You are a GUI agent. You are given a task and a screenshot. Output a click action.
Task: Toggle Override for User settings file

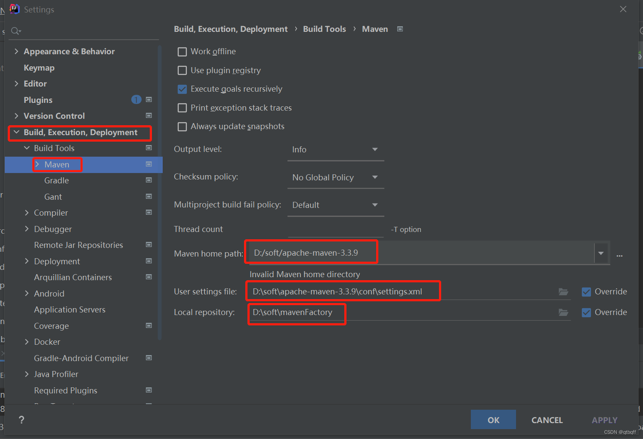pyautogui.click(x=586, y=292)
